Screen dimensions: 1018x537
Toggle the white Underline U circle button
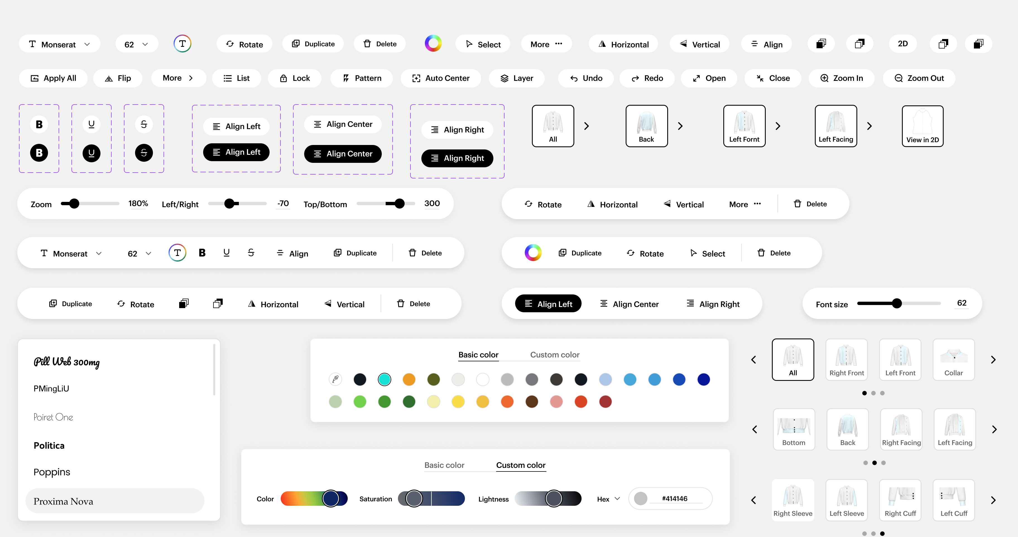(91, 124)
